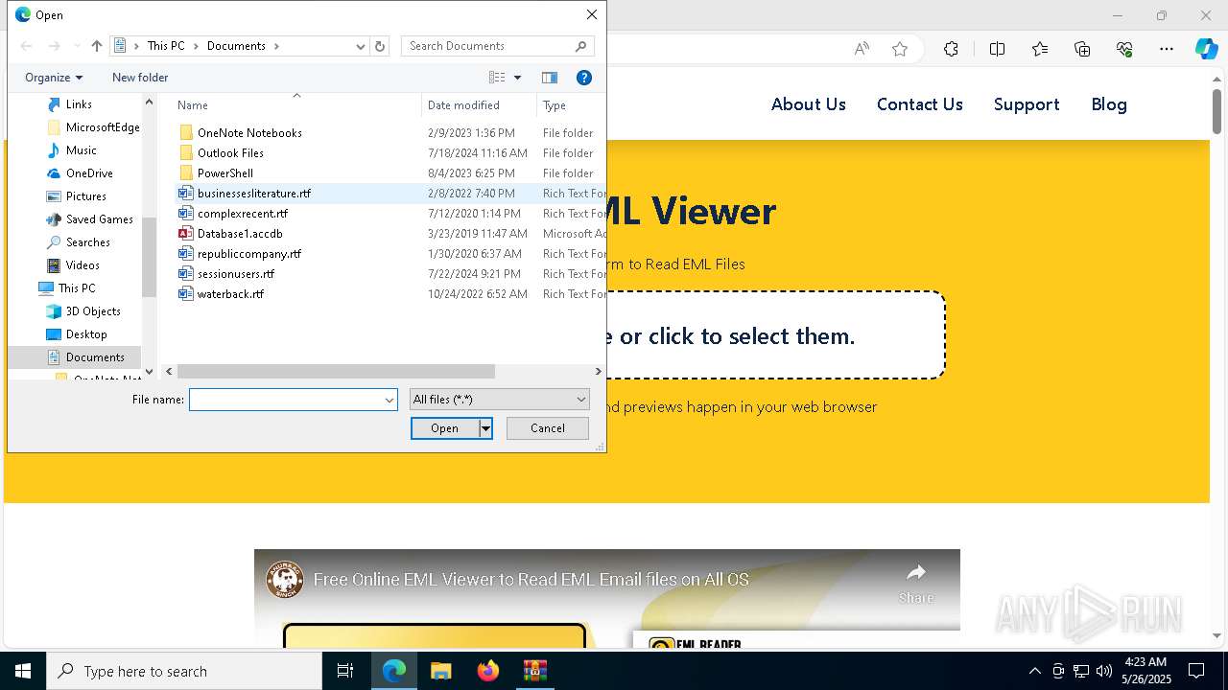Screen dimensions: 1228x690
Task: Select Database1.accdb file
Action: tap(240, 234)
